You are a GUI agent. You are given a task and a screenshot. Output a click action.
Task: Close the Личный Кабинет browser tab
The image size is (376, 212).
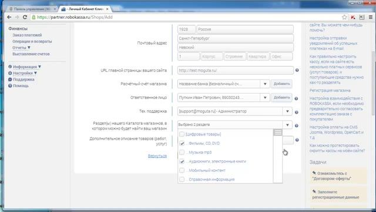pos(107,9)
